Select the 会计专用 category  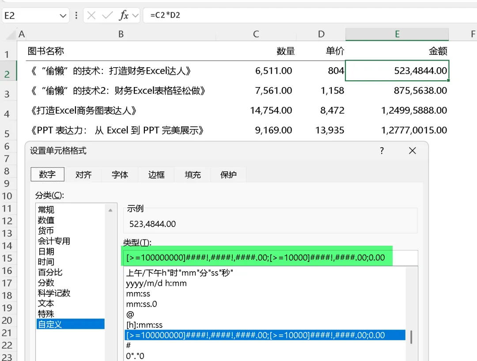[70, 241]
